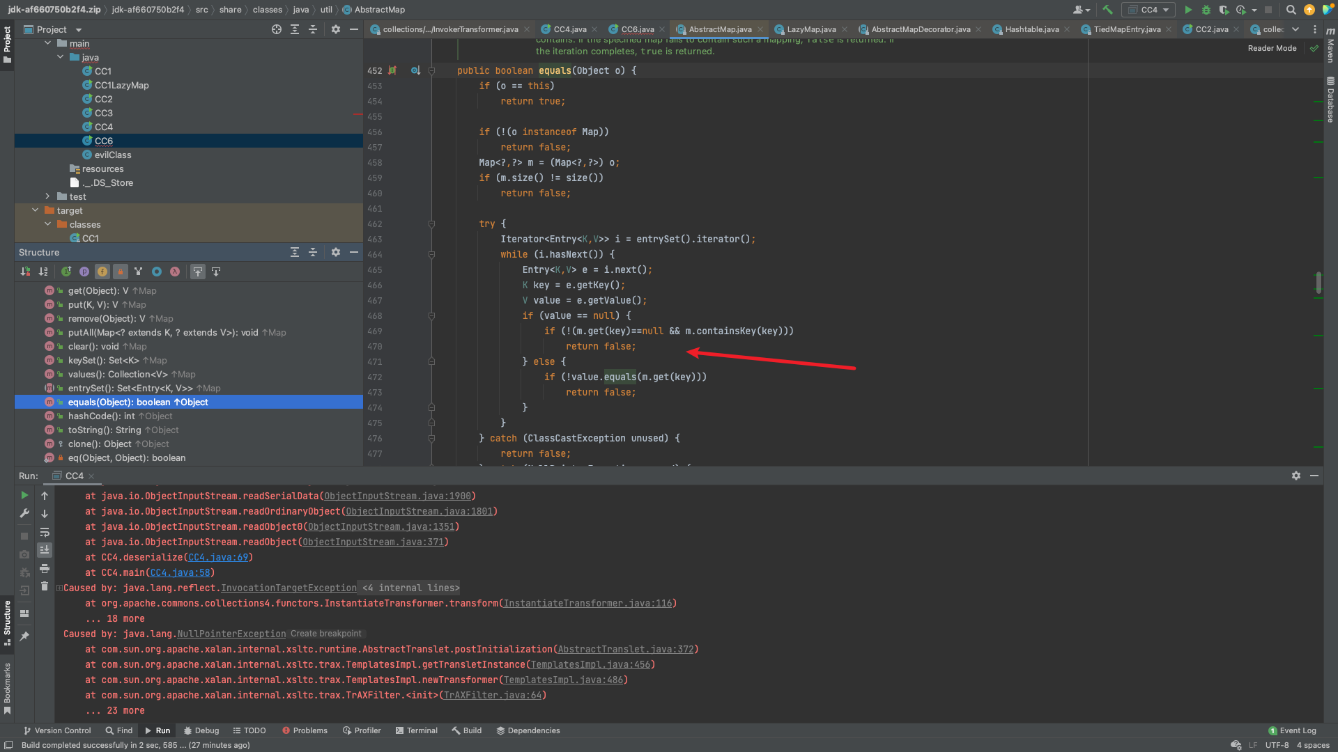1338x752 pixels.
Task: Toggle Show Lambdas pink lambda icon
Action: [175, 272]
